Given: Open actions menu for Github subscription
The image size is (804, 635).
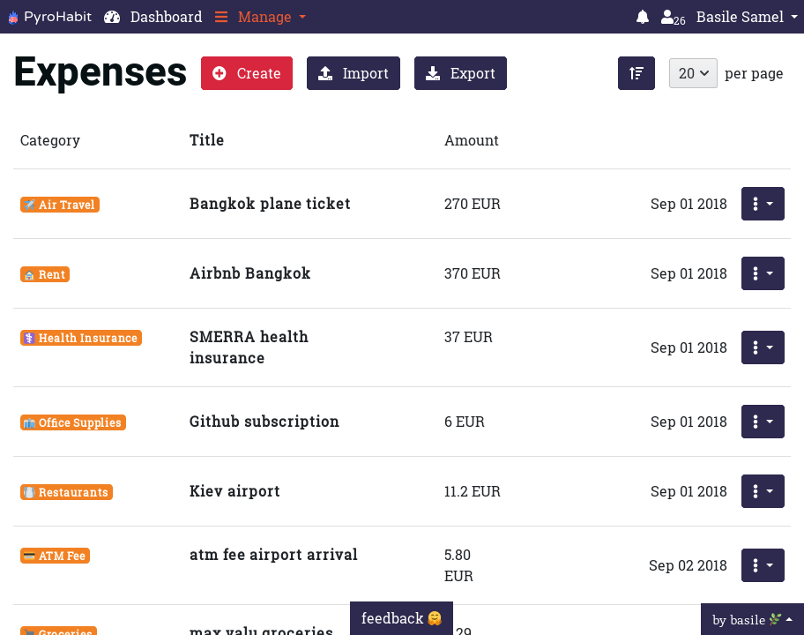Looking at the screenshot, I should pyautogui.click(x=763, y=422).
